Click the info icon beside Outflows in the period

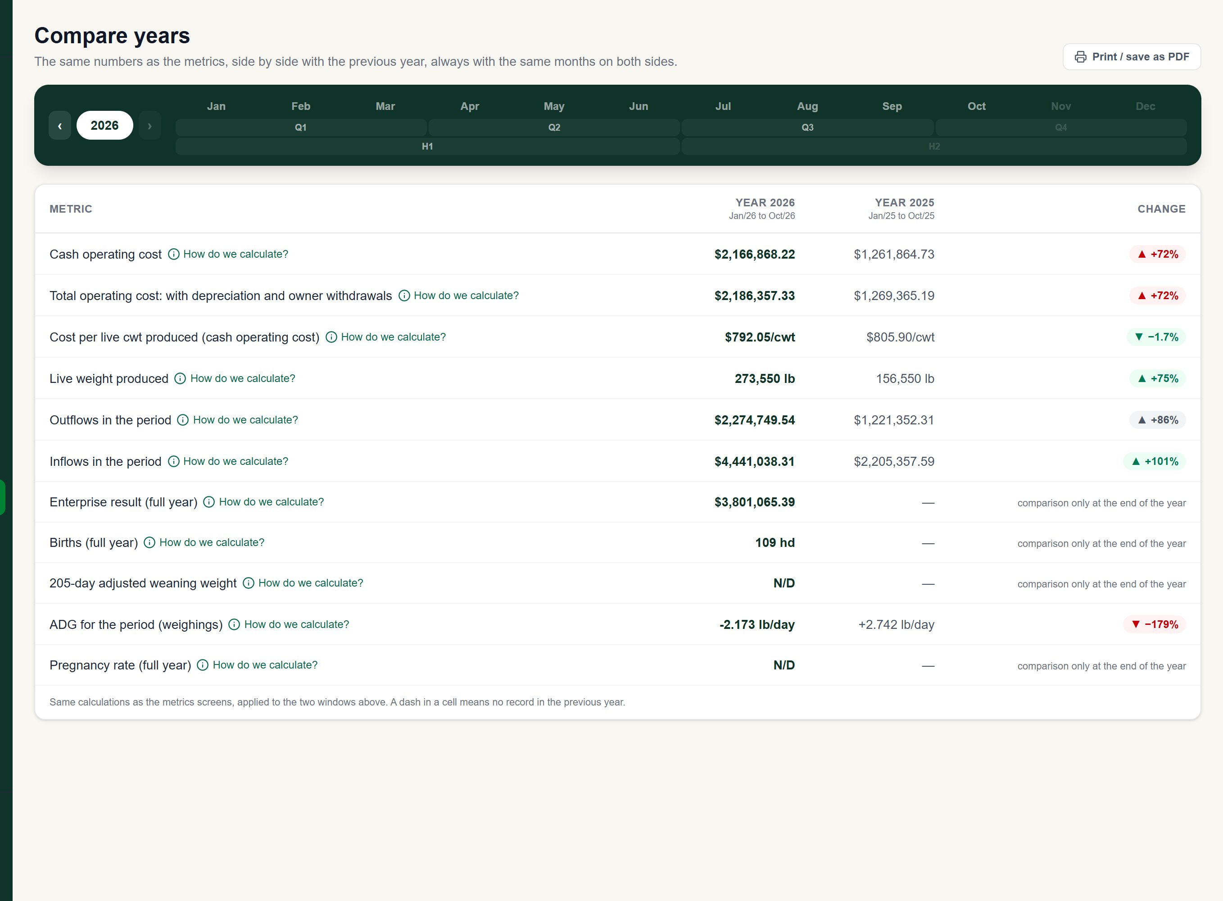[x=183, y=420]
